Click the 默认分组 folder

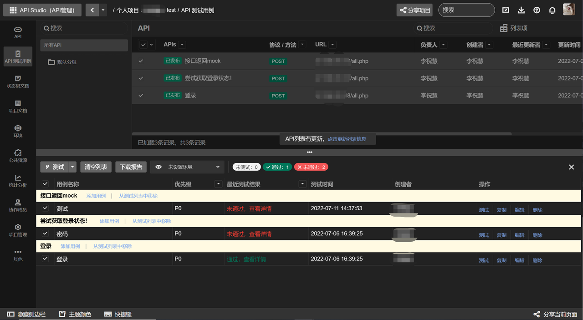[x=62, y=62]
